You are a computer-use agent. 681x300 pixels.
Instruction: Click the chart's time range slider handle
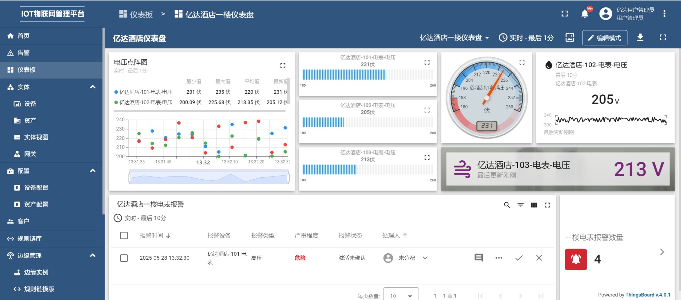[130, 178]
